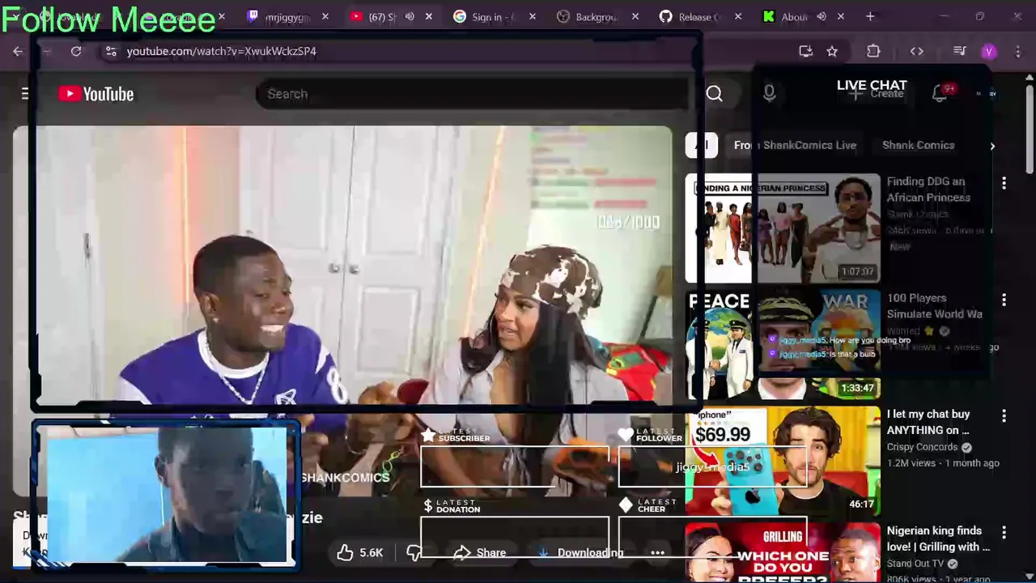The height and width of the screenshot is (583, 1036).
Task: Open title 'I let my chat buy ANYTHING on ...'
Action: [928, 422]
